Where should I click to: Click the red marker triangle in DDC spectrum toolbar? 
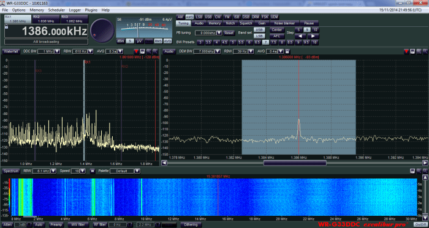136,51
